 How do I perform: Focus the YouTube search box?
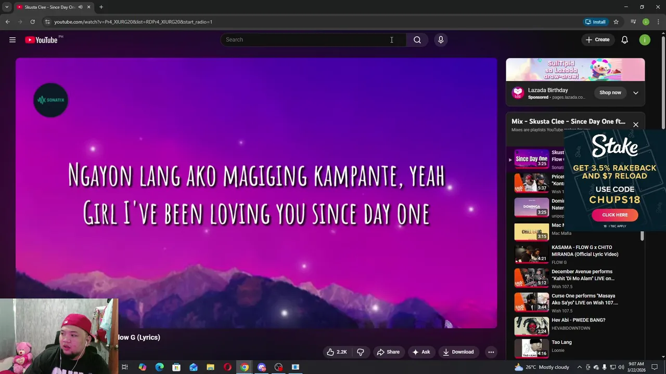[x=313, y=39]
